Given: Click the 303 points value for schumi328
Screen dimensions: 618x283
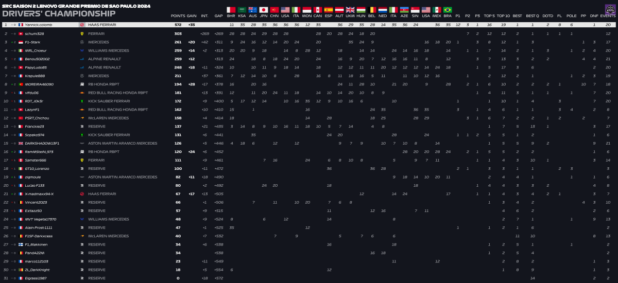Looking at the screenshot, I should coord(178,33).
